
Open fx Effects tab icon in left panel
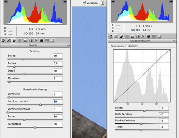[x=36, y=40]
